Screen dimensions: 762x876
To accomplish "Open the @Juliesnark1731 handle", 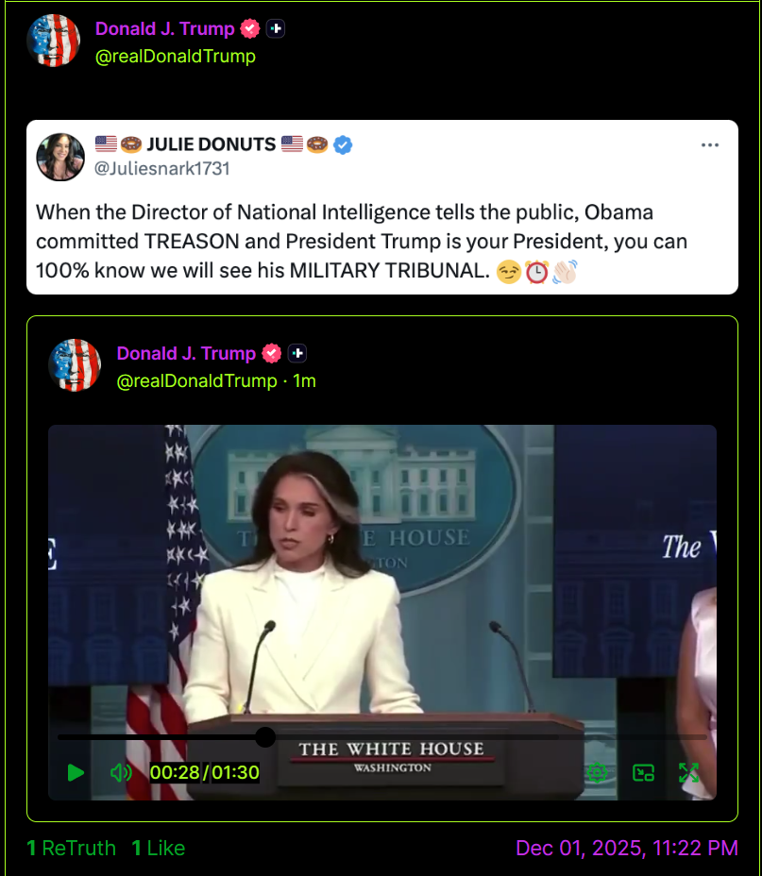I will pyautogui.click(x=162, y=169).
